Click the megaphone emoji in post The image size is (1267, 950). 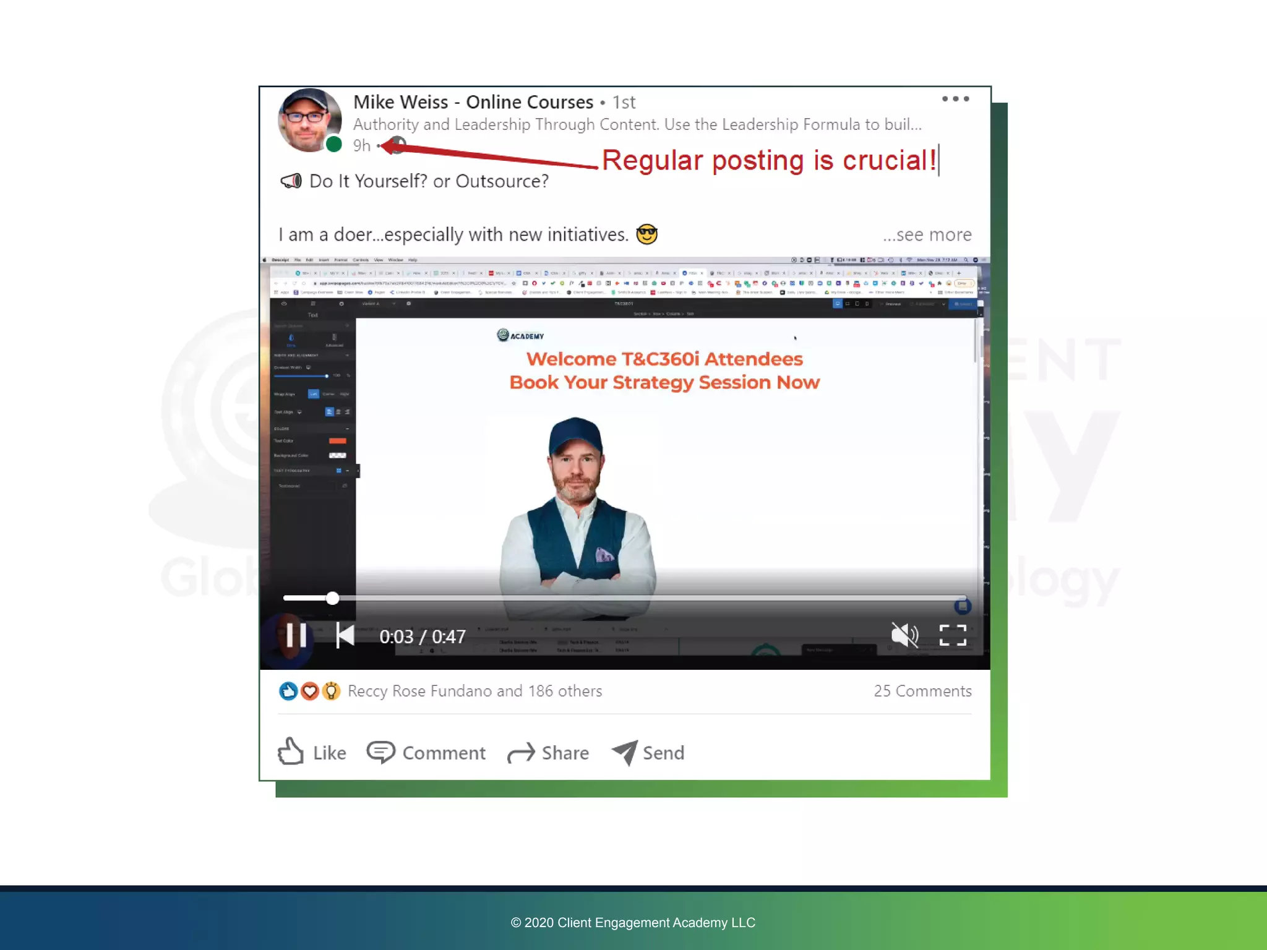click(x=291, y=181)
